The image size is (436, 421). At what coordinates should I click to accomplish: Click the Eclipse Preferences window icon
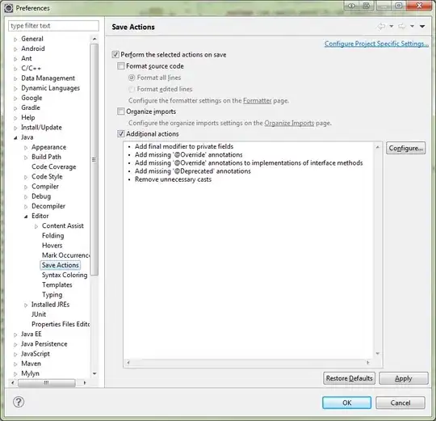coord(8,8)
